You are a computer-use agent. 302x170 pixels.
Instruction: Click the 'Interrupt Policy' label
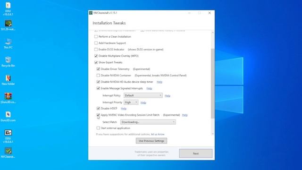point(111,95)
